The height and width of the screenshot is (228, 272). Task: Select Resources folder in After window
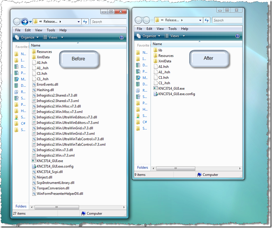163,56
